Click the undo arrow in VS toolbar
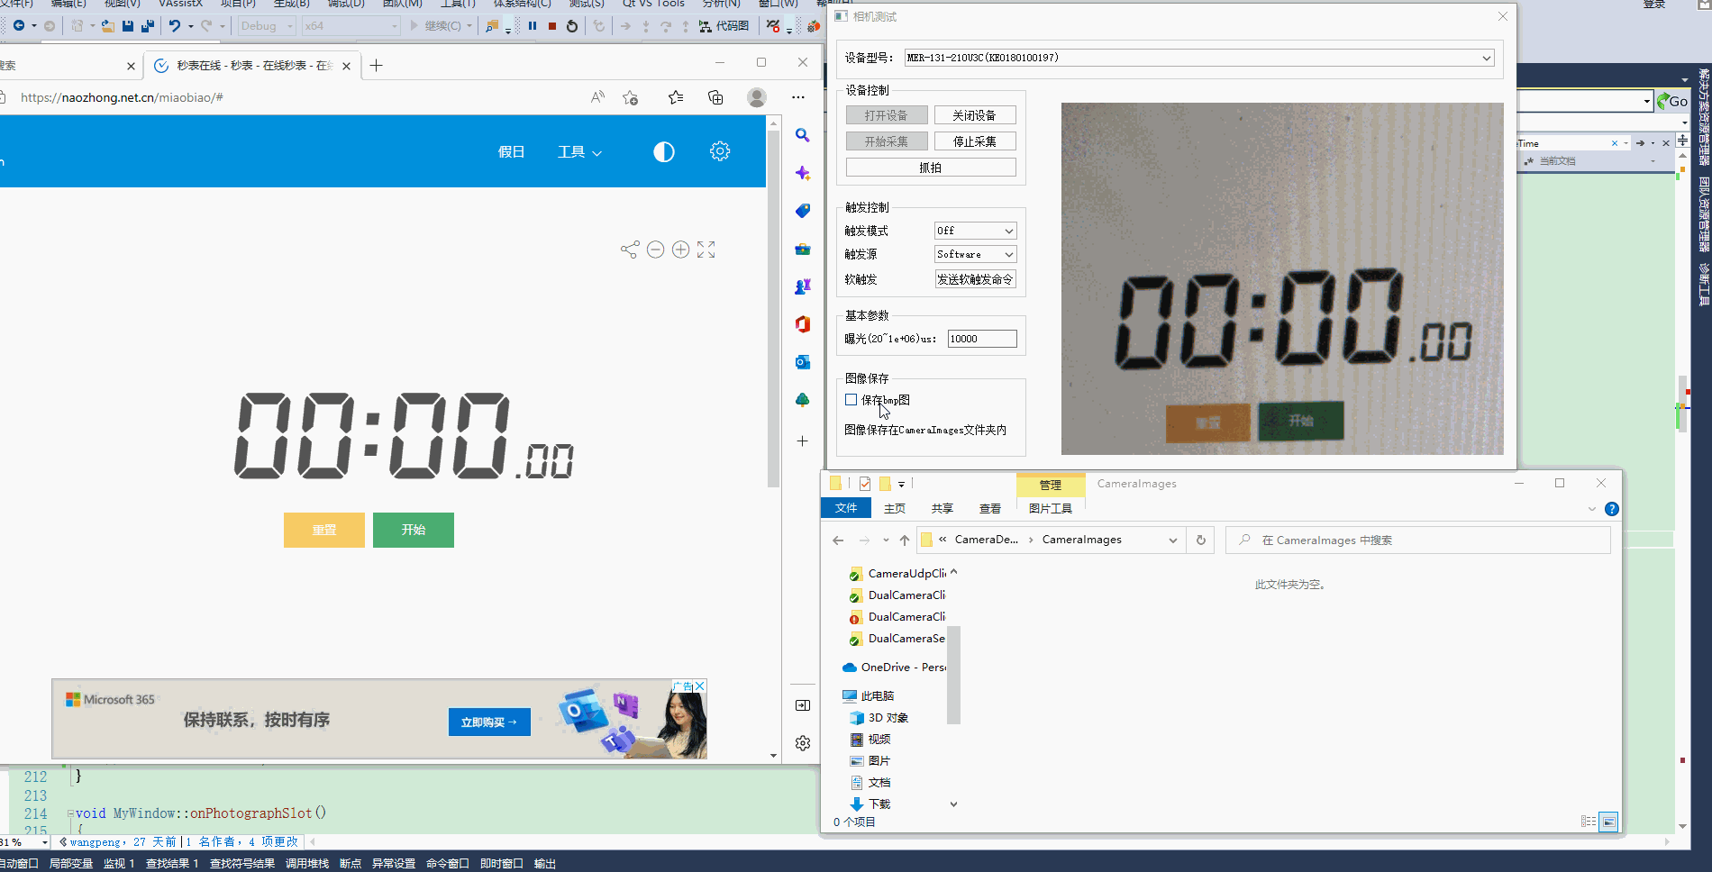 tap(175, 26)
